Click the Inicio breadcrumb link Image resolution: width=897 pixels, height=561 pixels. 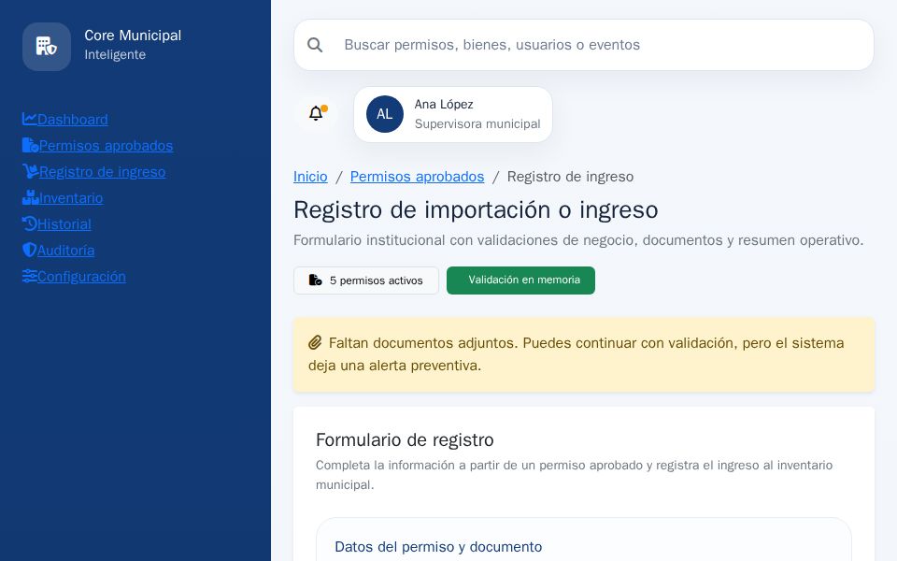[x=310, y=177]
